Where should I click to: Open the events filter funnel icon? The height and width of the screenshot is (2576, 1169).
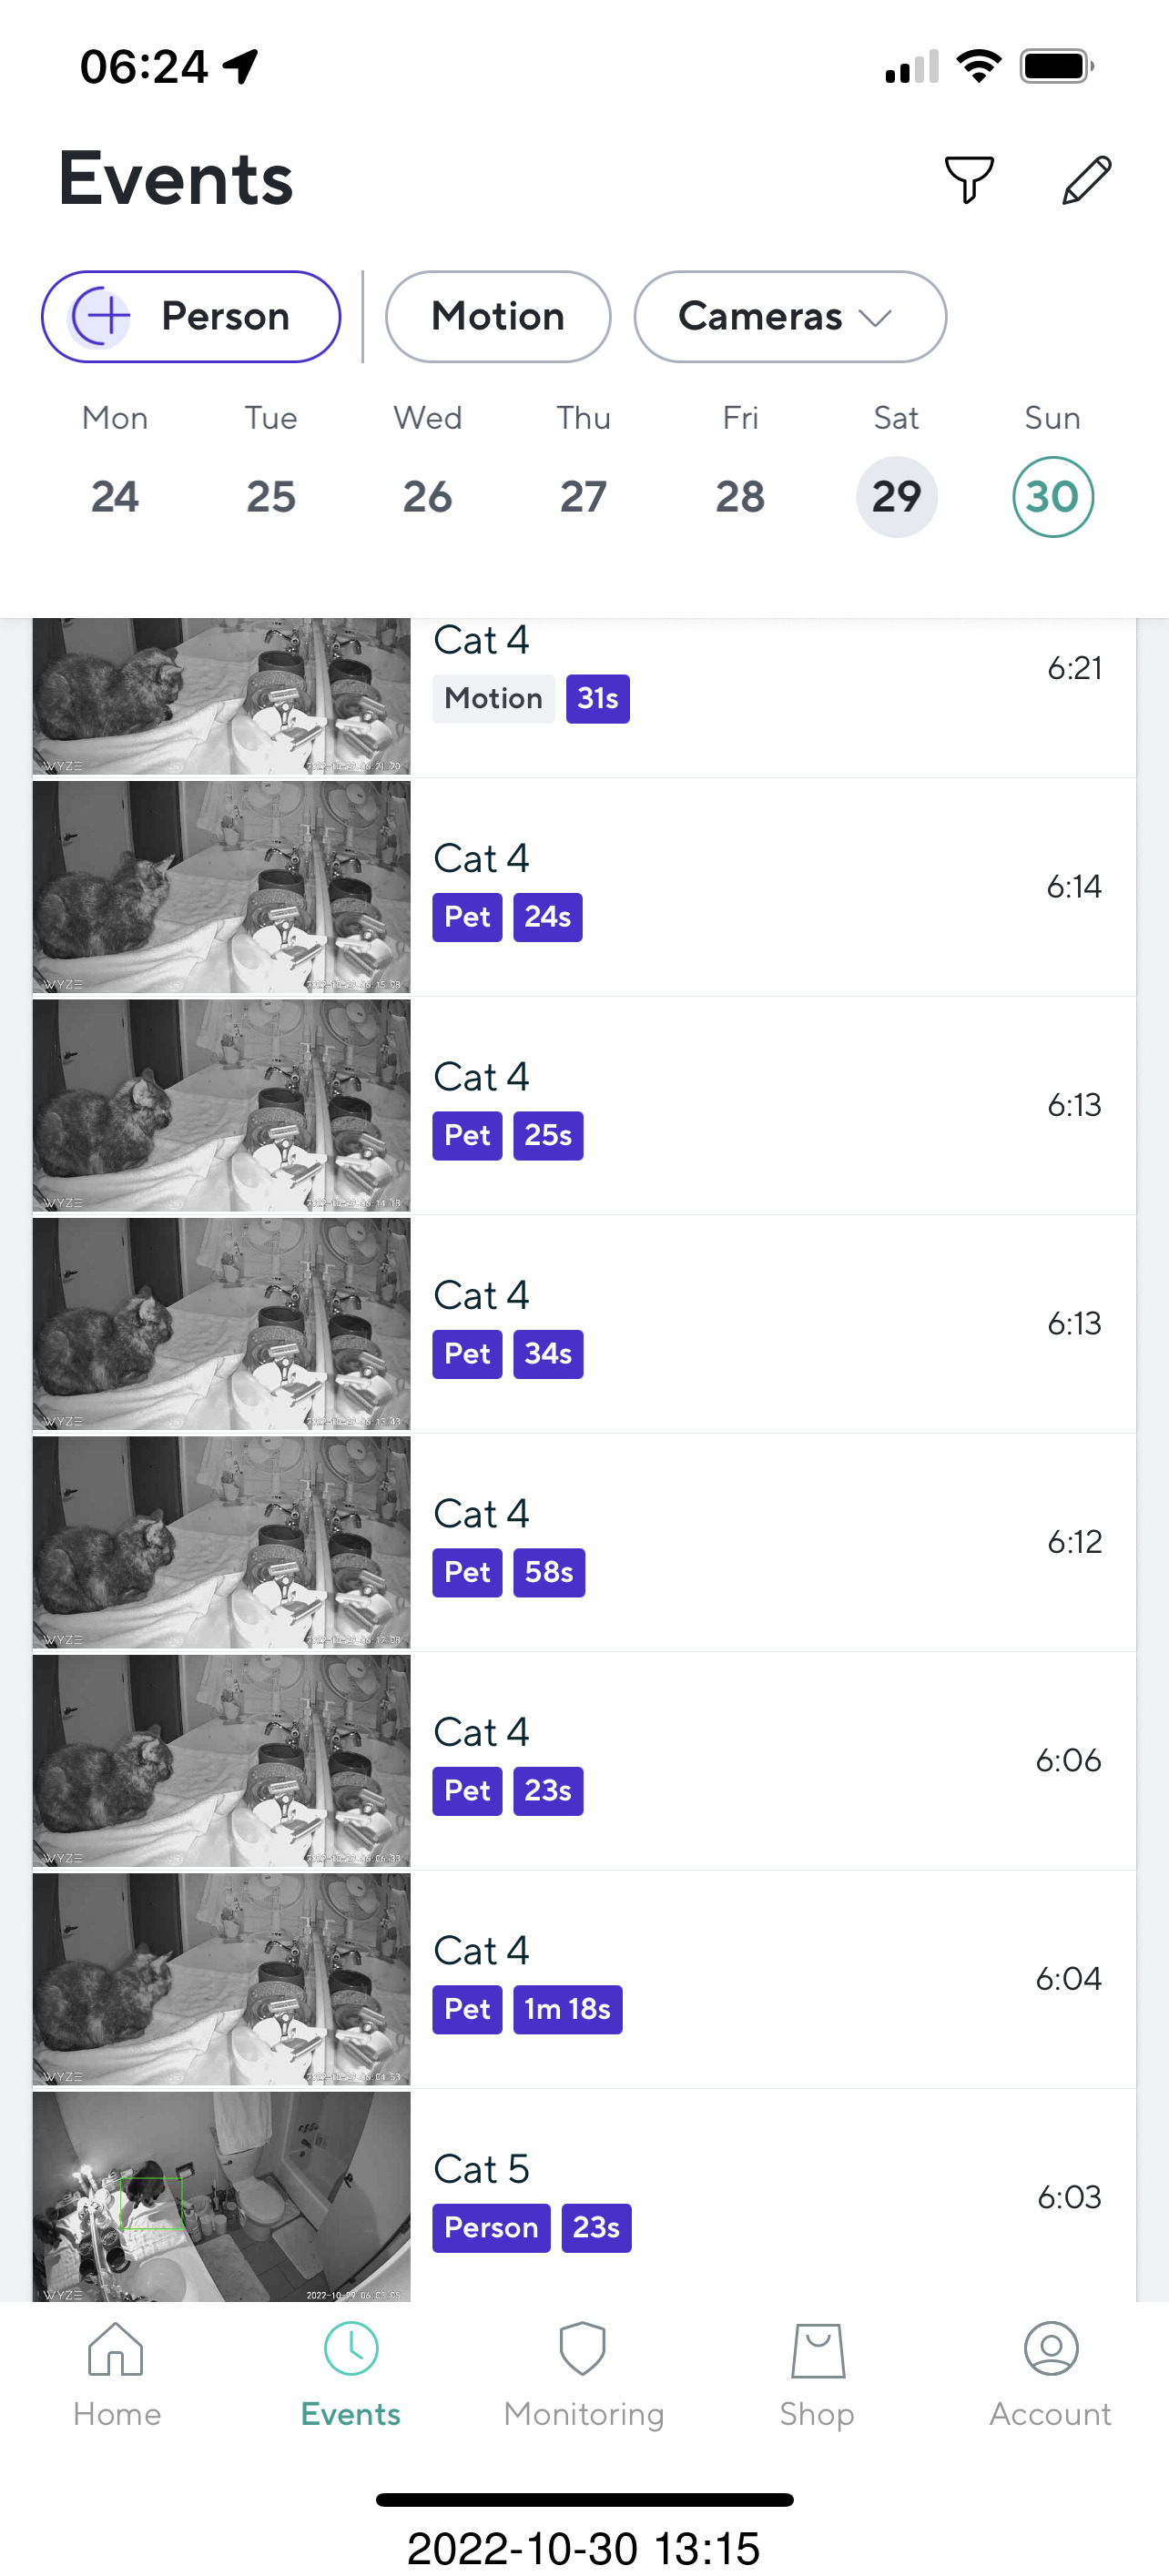[968, 180]
